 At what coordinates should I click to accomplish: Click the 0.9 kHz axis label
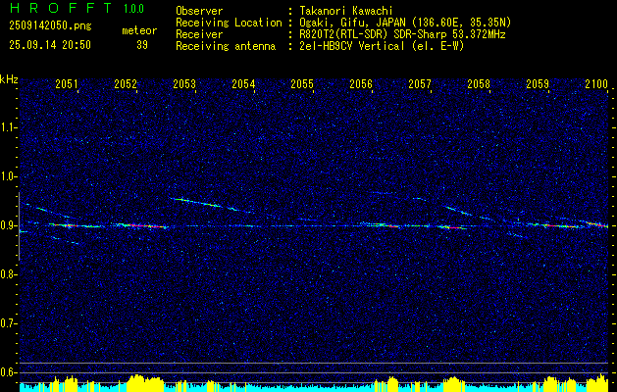coord(7,225)
